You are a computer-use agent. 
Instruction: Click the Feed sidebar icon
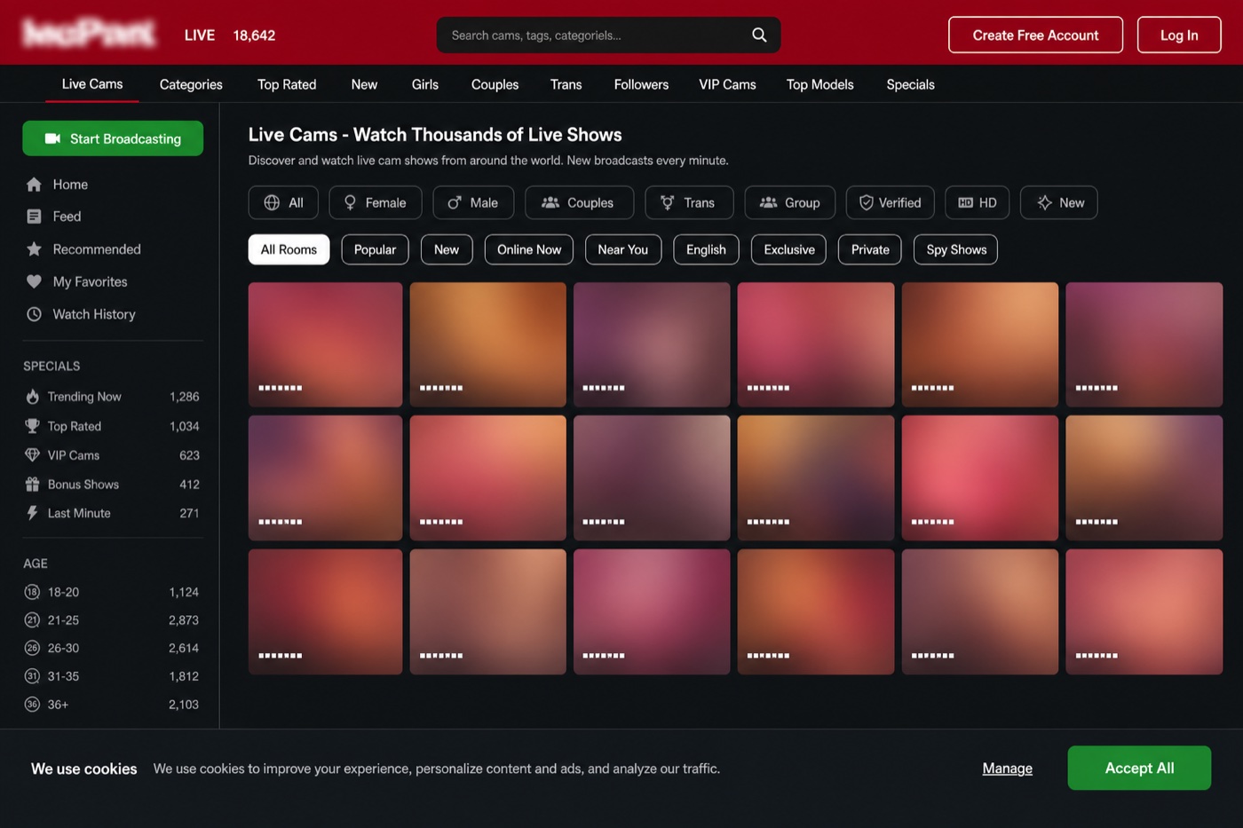point(34,217)
